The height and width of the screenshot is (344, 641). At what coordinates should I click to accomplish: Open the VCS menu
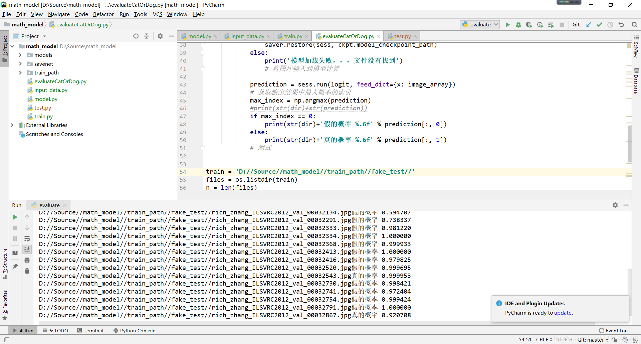(x=158, y=14)
